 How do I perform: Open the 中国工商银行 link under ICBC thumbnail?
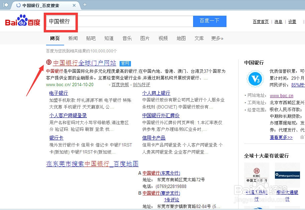(257, 196)
